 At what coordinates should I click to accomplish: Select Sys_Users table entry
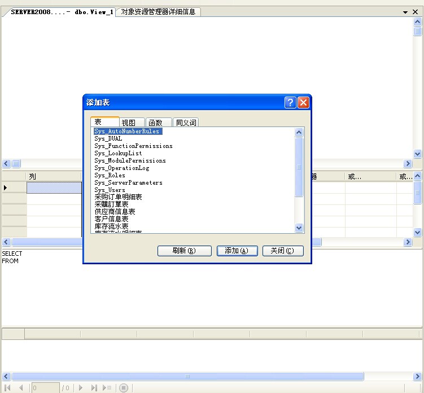click(x=110, y=190)
